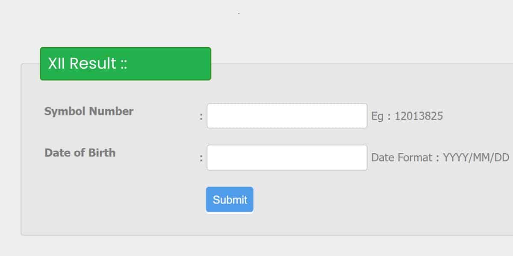This screenshot has width=513, height=256.
Task: Click the Symbol Number input field
Action: (x=287, y=116)
